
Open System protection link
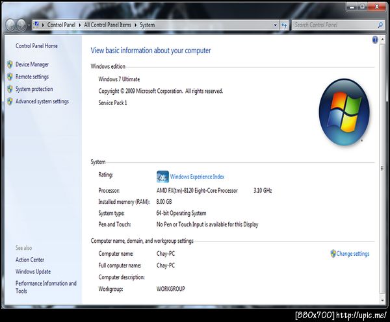34,89
